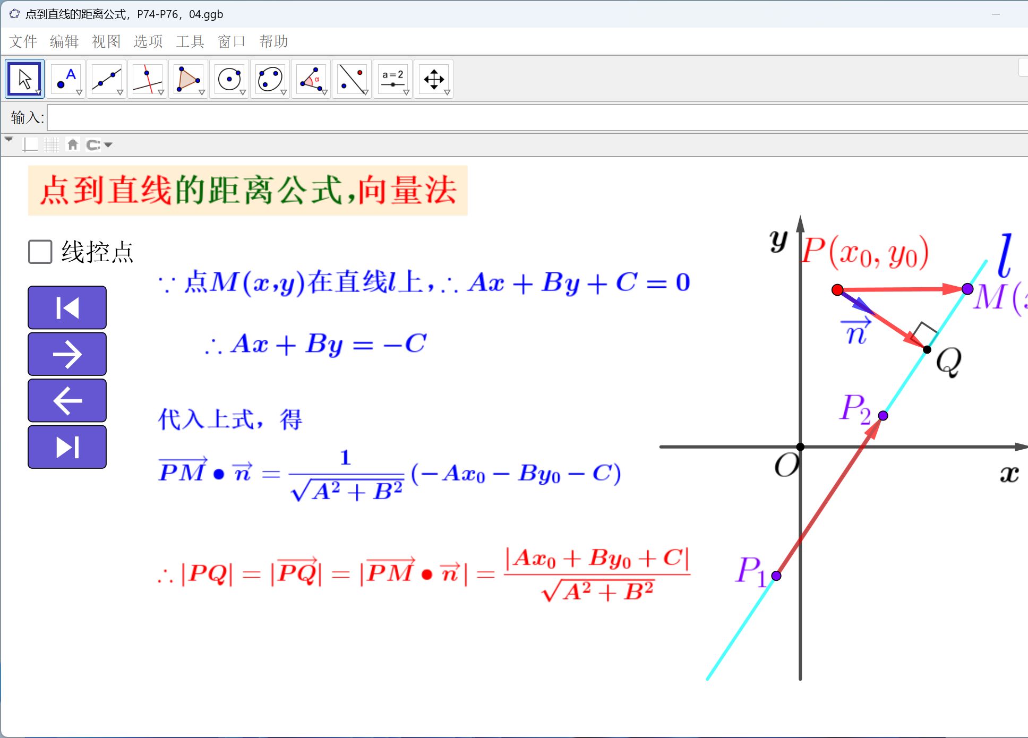Select the Ellipse conic tool
This screenshot has height=738, width=1028.
click(270, 79)
